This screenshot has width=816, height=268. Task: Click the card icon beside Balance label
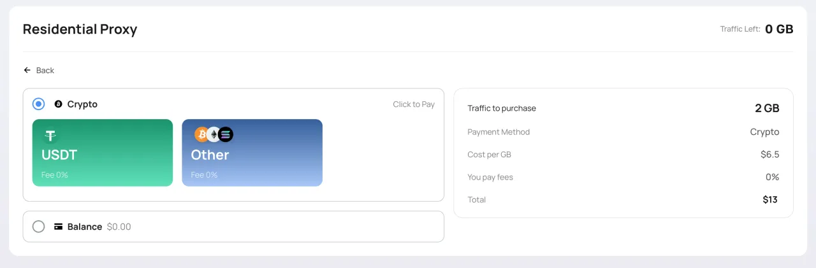(58, 227)
